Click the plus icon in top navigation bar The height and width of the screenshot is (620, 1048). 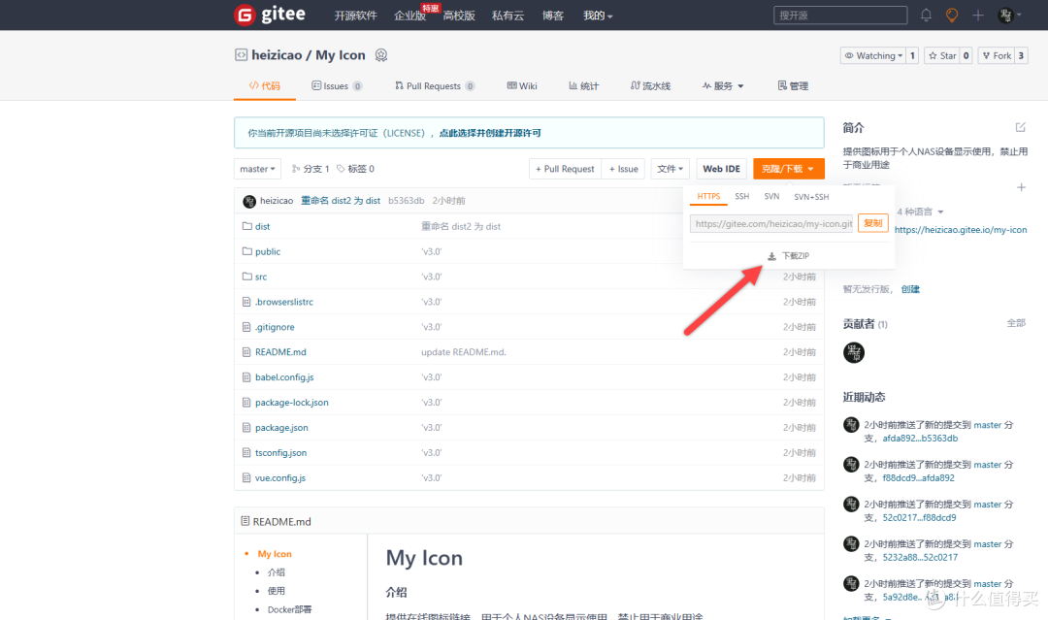(x=978, y=15)
